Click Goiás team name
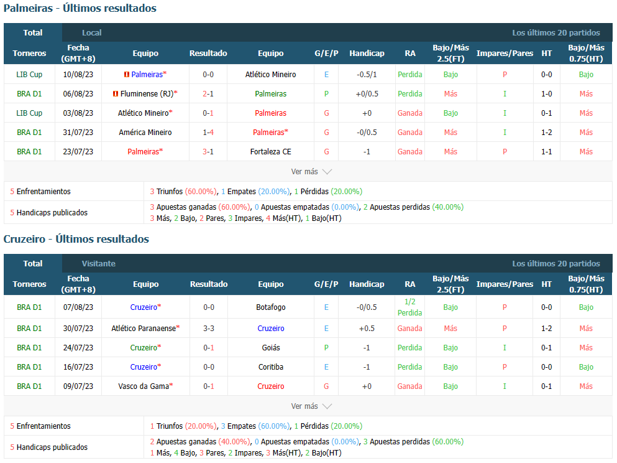This screenshot has width=617, height=463. coord(271,347)
